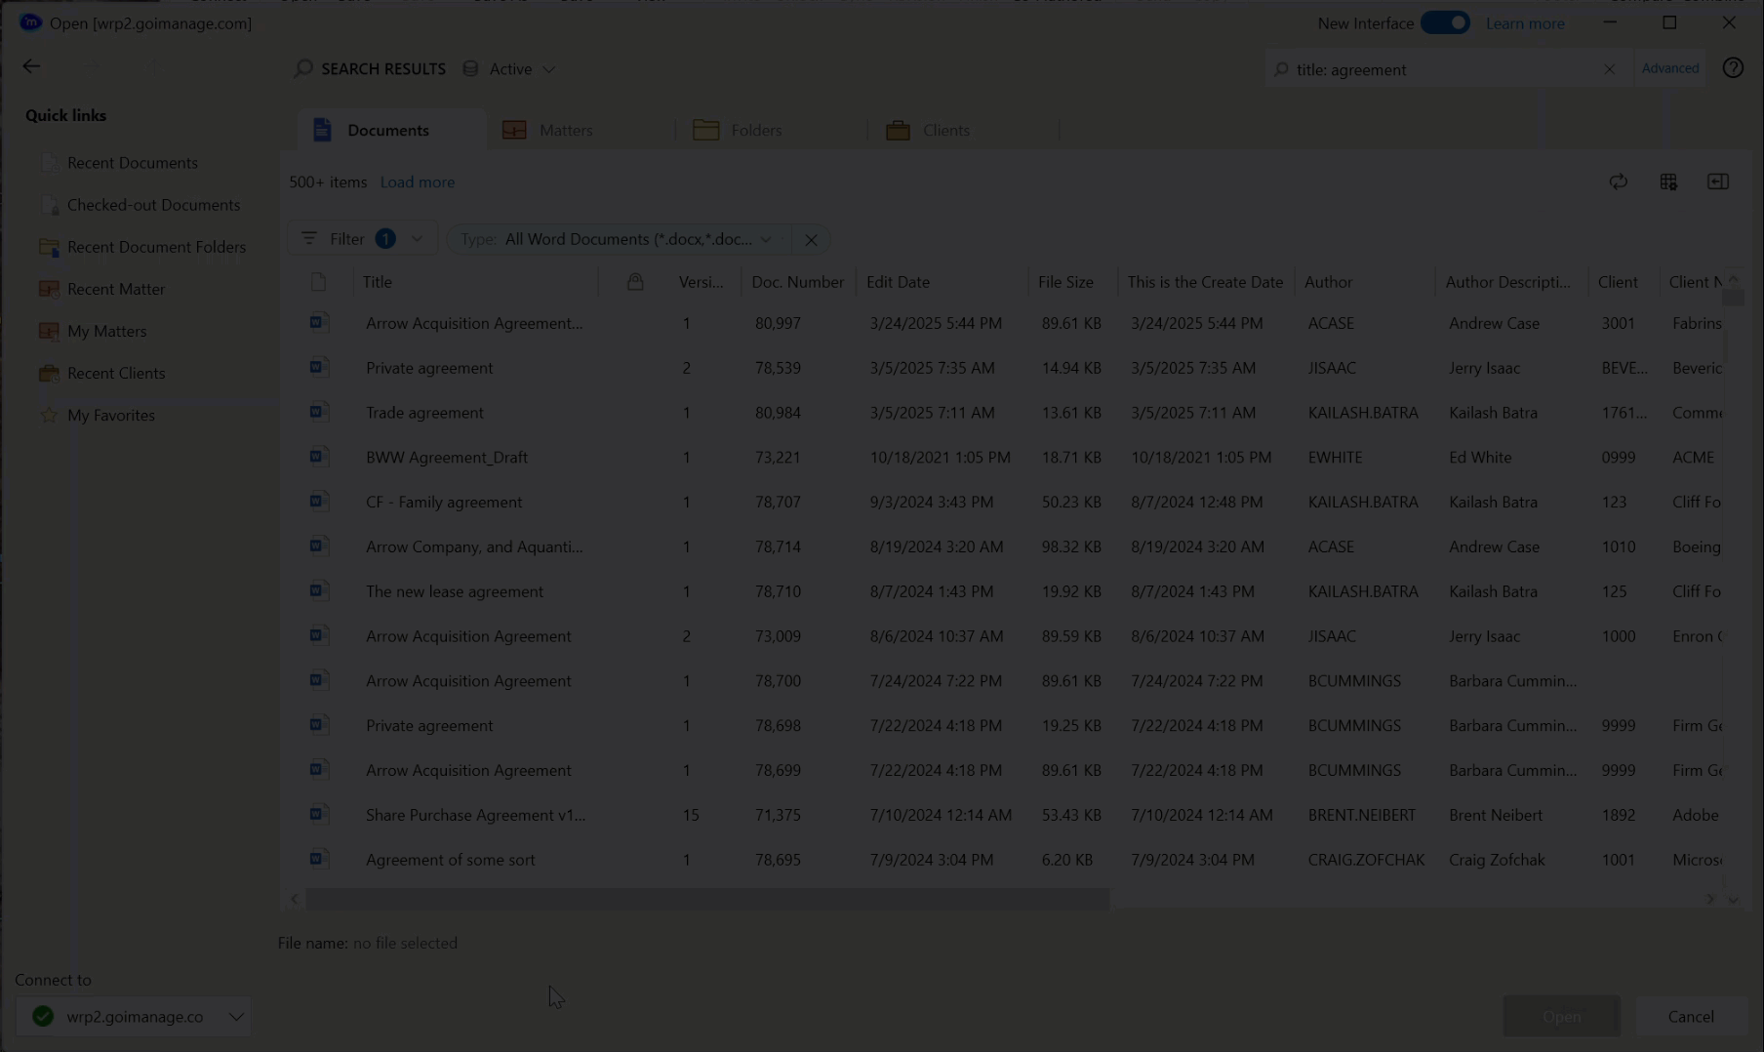Image resolution: width=1764 pixels, height=1052 pixels.
Task: Click the back arrow icon
Action: pyautogui.click(x=31, y=66)
